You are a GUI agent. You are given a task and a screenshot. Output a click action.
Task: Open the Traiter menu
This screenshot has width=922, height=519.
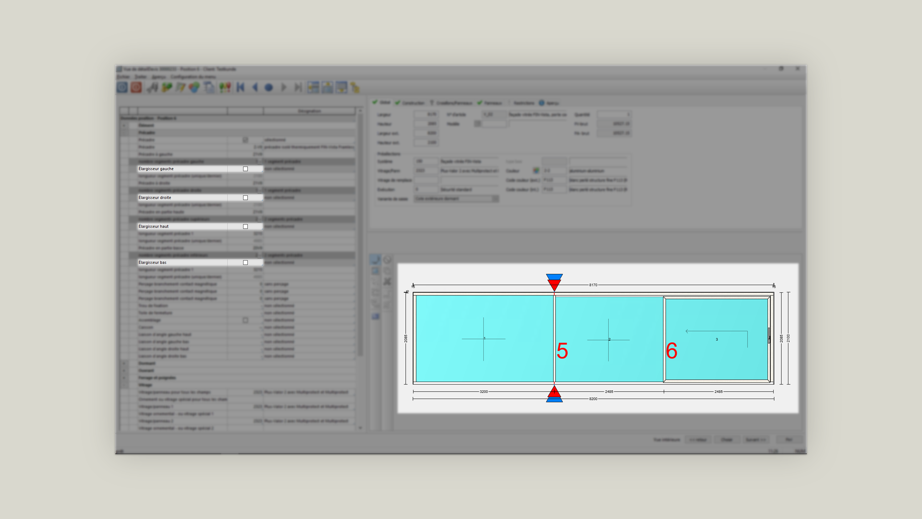pos(141,76)
